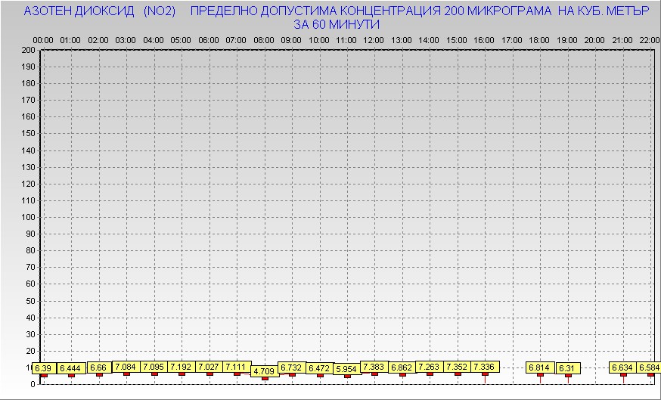Viewport: 661px width, 400px height.
Task: Select the 6.39 data label
Action: 42,368
